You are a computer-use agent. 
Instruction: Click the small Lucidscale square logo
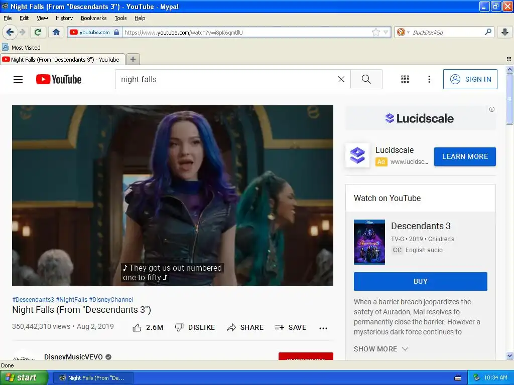(357, 155)
